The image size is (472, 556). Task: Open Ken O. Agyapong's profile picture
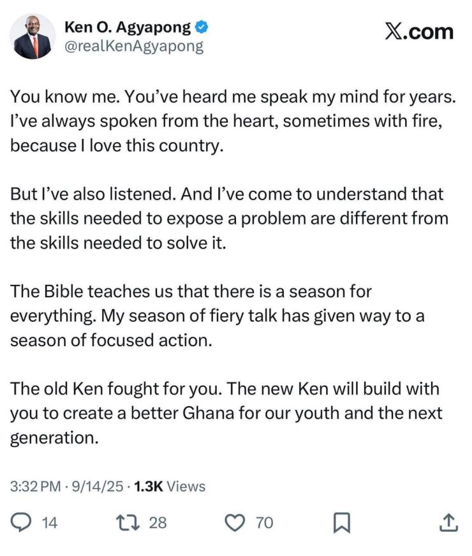(33, 37)
